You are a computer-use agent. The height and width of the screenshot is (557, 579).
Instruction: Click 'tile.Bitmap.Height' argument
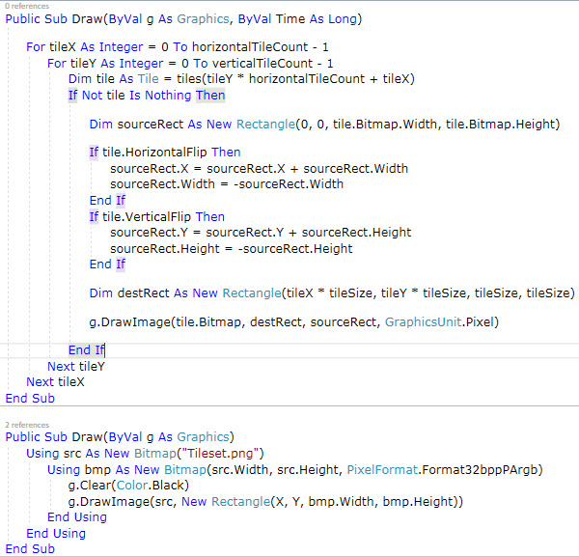pyautogui.click(x=499, y=125)
